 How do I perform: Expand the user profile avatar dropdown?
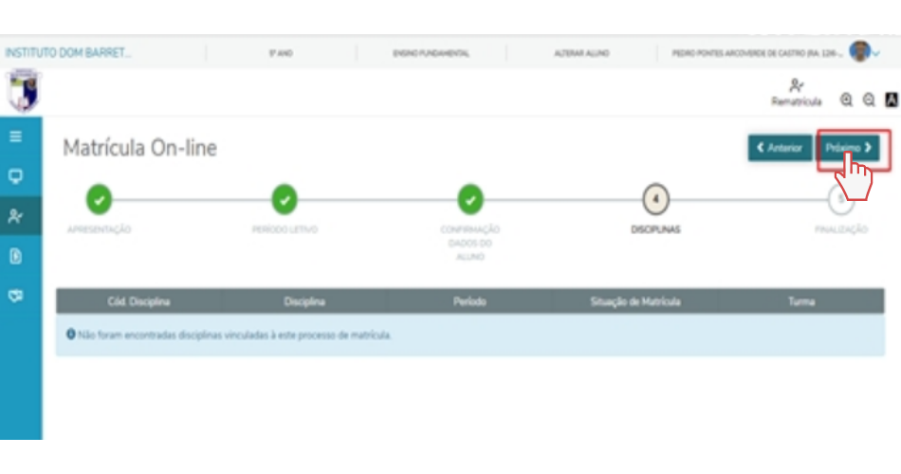pyautogui.click(x=863, y=52)
